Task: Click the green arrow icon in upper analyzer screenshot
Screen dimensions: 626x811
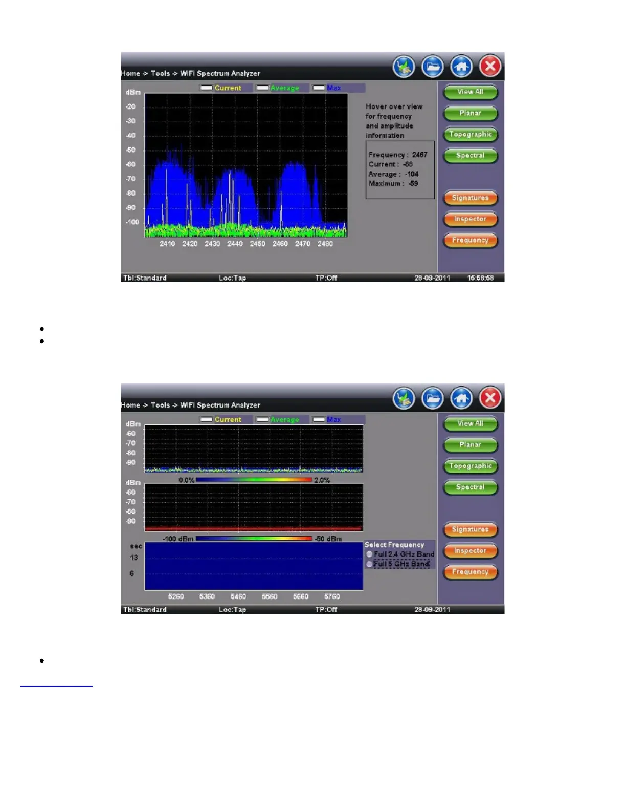Action: point(404,67)
